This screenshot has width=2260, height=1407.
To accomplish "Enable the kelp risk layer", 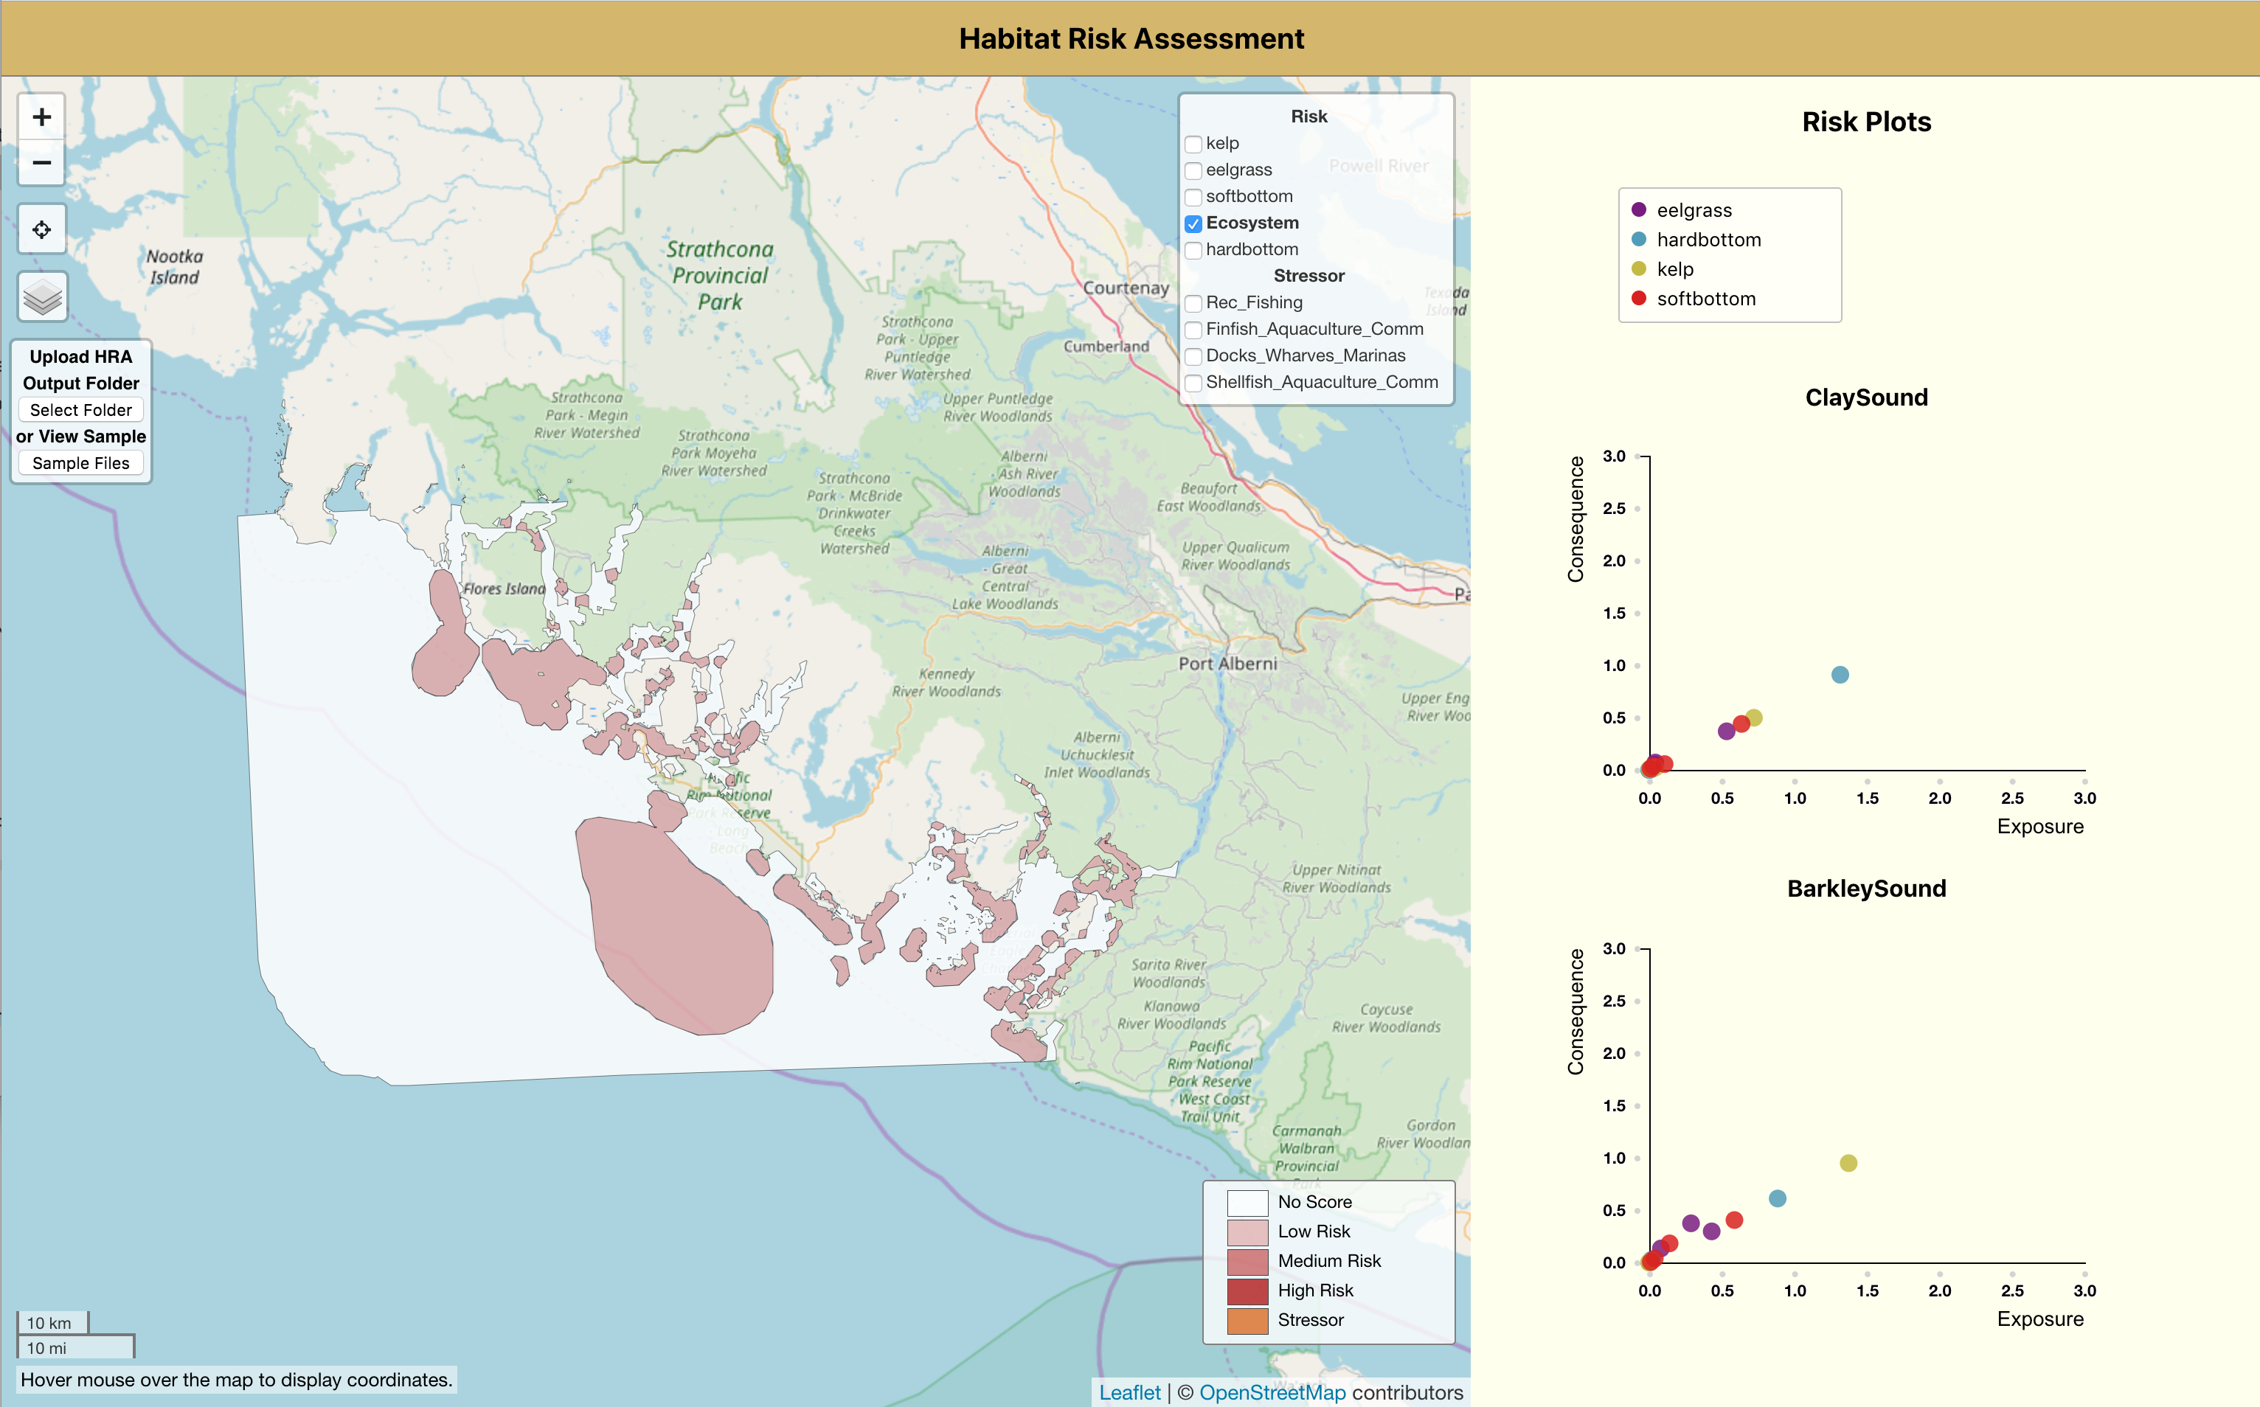I will click(x=1193, y=145).
